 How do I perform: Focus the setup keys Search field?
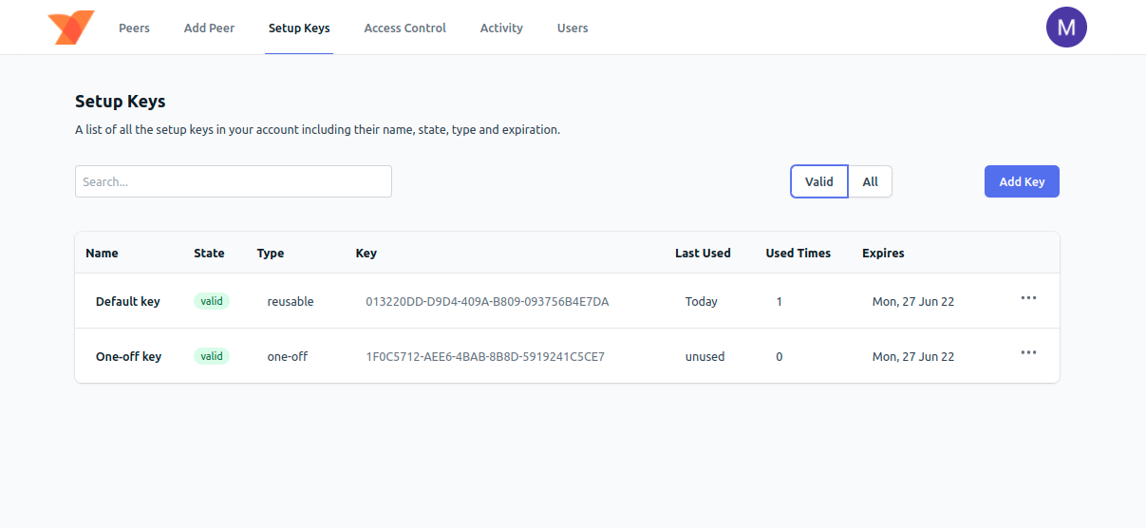click(x=234, y=181)
